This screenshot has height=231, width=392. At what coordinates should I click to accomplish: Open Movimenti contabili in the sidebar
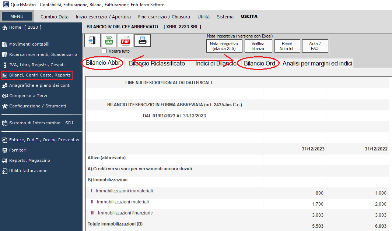[29, 44]
